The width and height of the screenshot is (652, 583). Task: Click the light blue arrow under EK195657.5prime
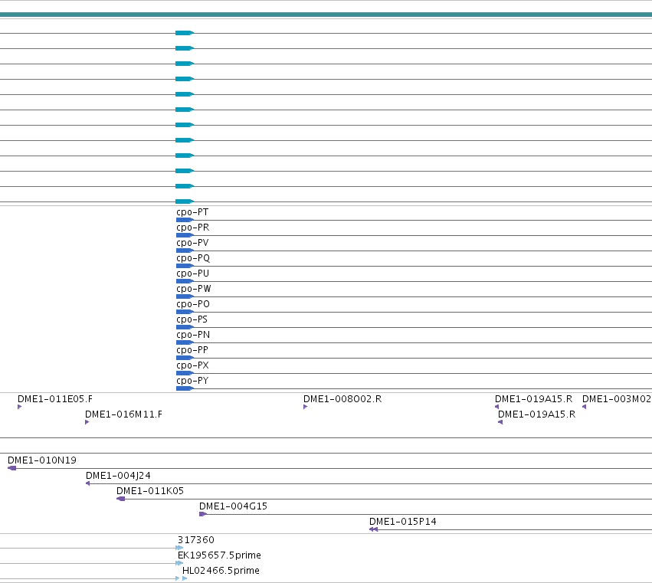click(179, 563)
